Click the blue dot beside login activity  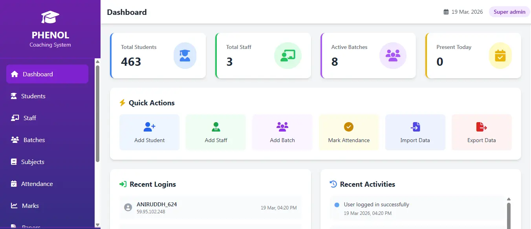(x=337, y=205)
